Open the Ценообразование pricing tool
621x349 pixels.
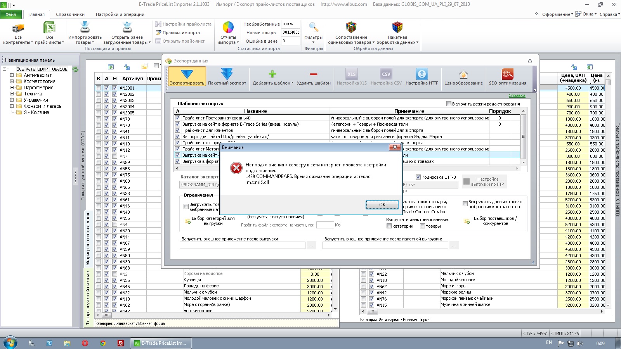[463, 76]
